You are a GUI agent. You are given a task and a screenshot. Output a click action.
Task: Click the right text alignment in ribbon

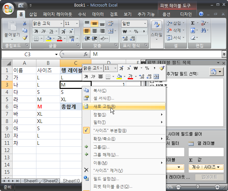point(102,31)
